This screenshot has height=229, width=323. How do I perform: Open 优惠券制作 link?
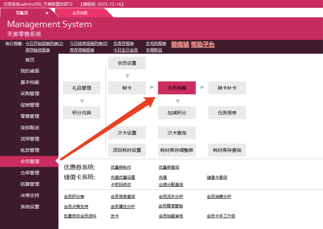click(121, 167)
